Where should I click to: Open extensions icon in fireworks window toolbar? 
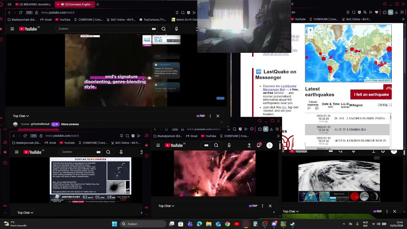260,129
